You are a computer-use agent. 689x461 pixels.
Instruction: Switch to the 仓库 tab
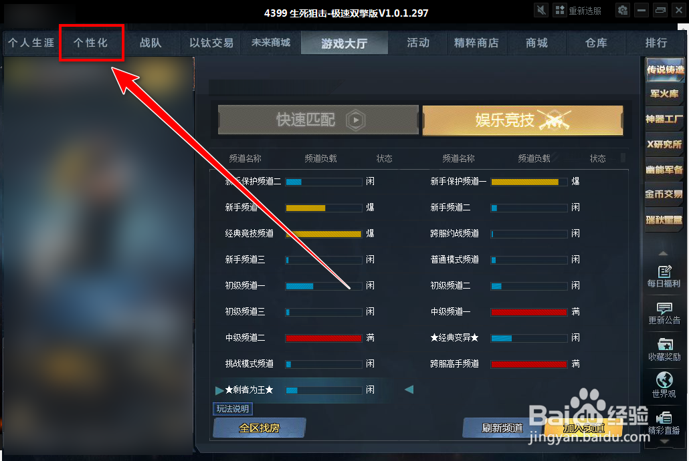pyautogui.click(x=596, y=43)
